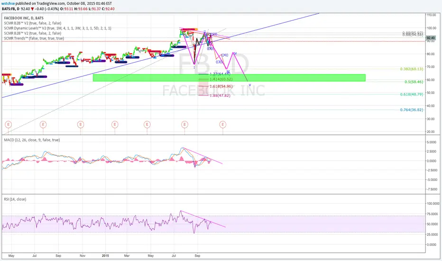The height and width of the screenshot is (261, 442).
Task: Click the 1.88(47.82) extension label
Action: click(220, 96)
